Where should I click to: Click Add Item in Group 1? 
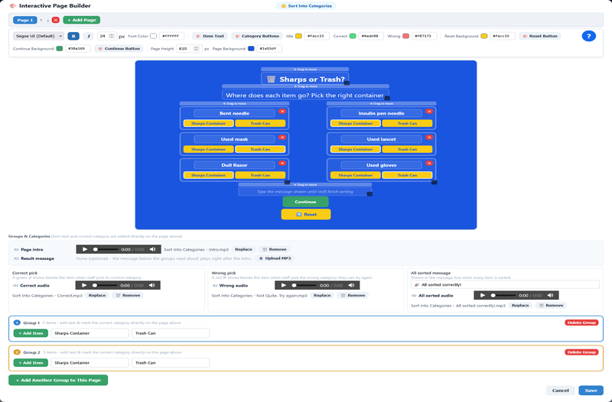[31, 333]
